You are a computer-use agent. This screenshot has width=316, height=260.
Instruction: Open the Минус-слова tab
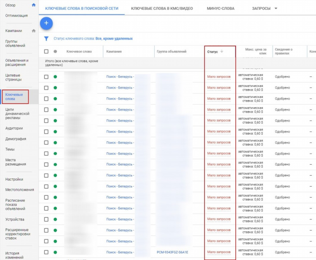[220, 8]
